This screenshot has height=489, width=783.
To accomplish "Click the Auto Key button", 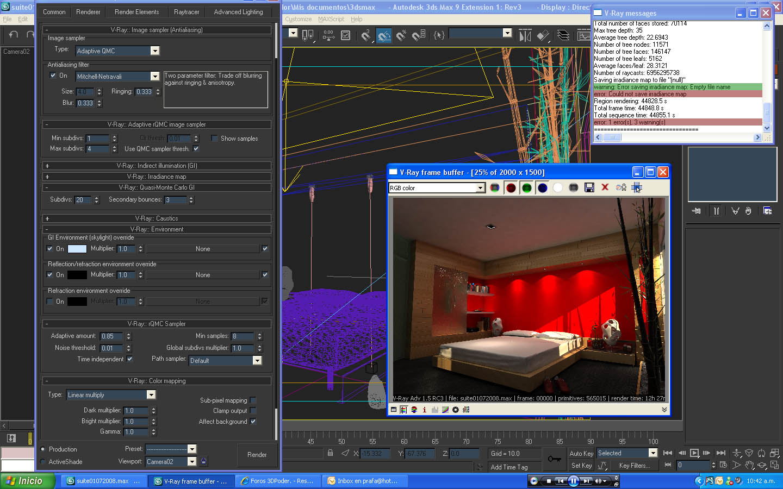I will coord(581,453).
